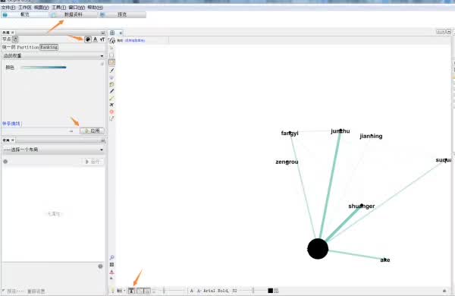Click the magnifier center-graph icon
Viewport: 455px width, 296px height.
coord(111,257)
